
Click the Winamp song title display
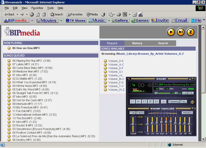tap(174, 85)
